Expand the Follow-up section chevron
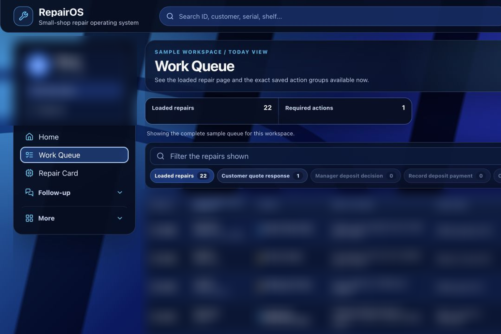This screenshot has height=334, width=501. [120, 192]
